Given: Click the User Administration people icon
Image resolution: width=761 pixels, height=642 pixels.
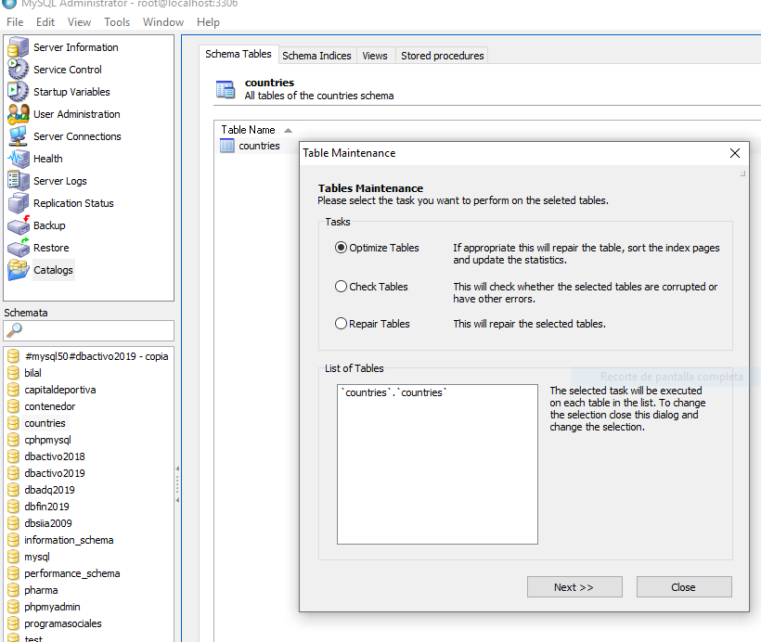Looking at the screenshot, I should click(x=19, y=114).
